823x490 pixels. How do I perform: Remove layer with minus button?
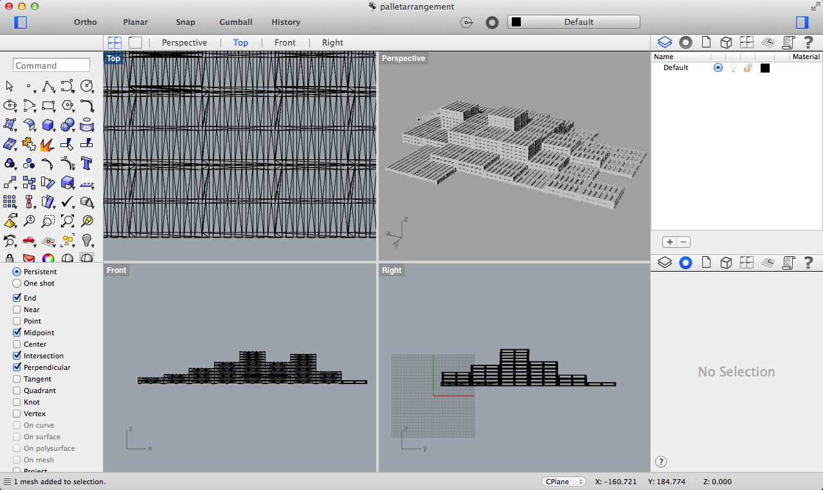(683, 242)
